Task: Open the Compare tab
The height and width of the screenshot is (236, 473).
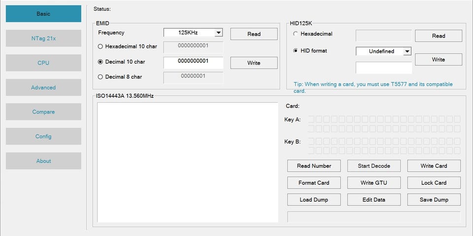Action: (x=43, y=112)
